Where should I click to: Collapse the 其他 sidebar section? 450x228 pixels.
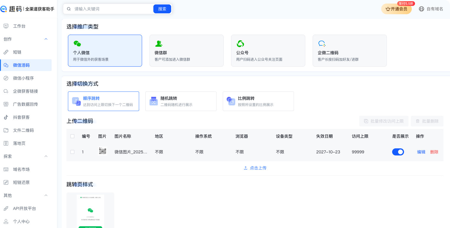coord(46,195)
